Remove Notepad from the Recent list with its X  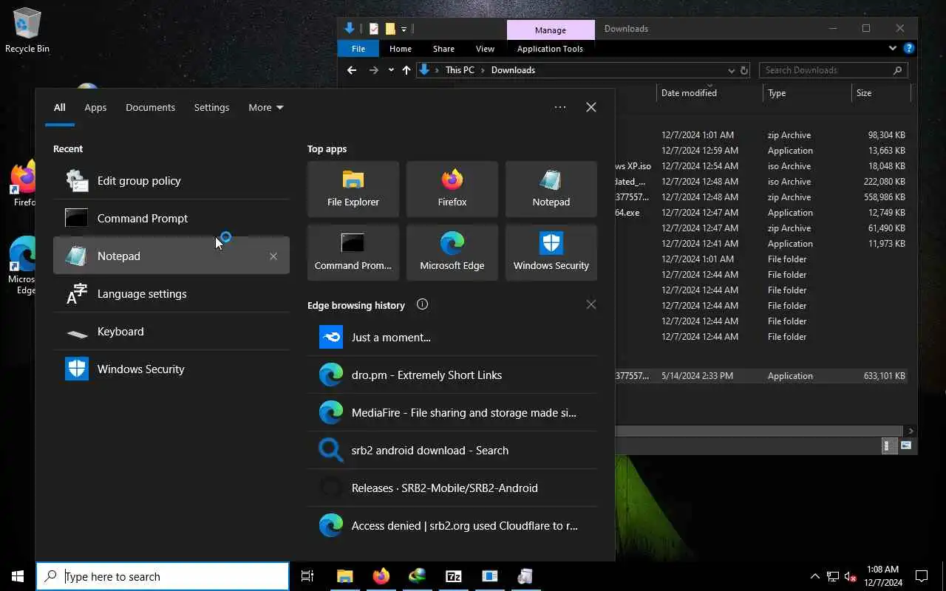[273, 256]
